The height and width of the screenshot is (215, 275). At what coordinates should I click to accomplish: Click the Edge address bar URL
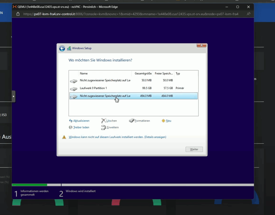[131, 14]
